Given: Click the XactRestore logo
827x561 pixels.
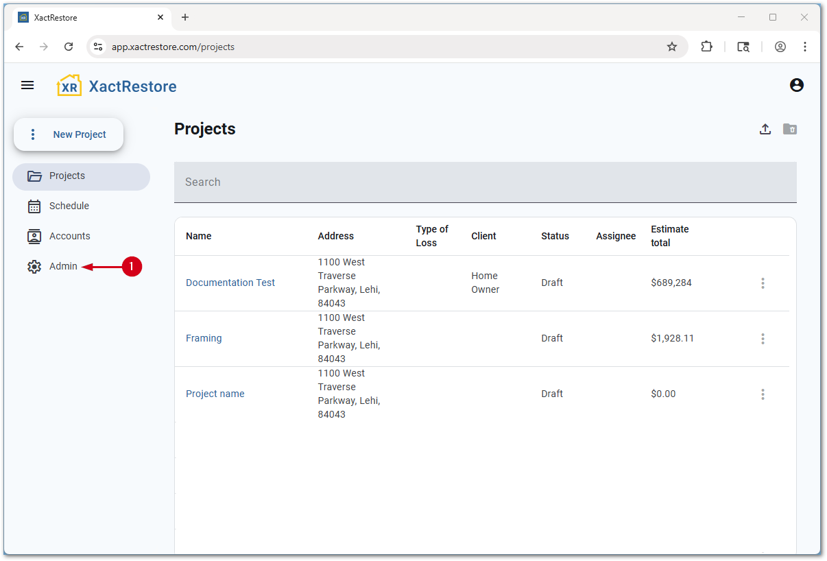Looking at the screenshot, I should [117, 86].
